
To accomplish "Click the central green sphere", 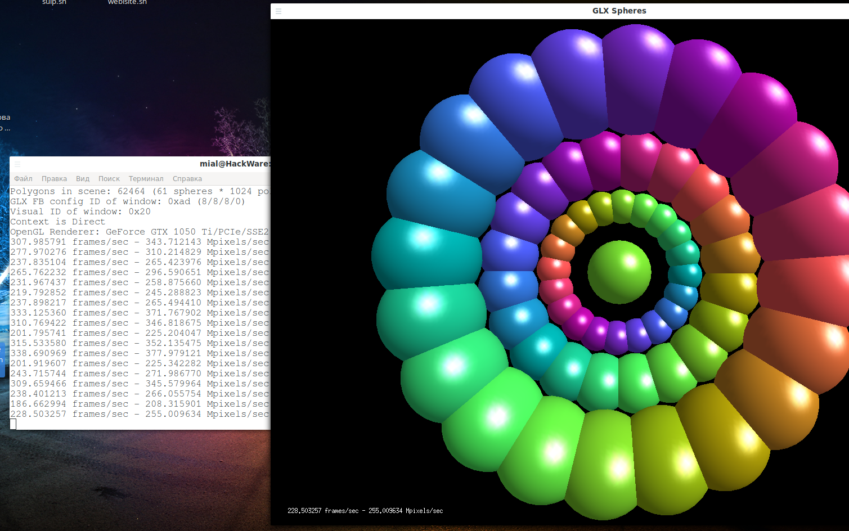I will coord(619,272).
